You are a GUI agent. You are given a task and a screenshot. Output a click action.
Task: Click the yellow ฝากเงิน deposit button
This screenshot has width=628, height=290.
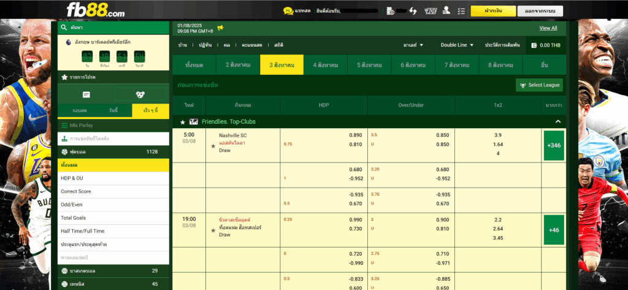(x=493, y=11)
